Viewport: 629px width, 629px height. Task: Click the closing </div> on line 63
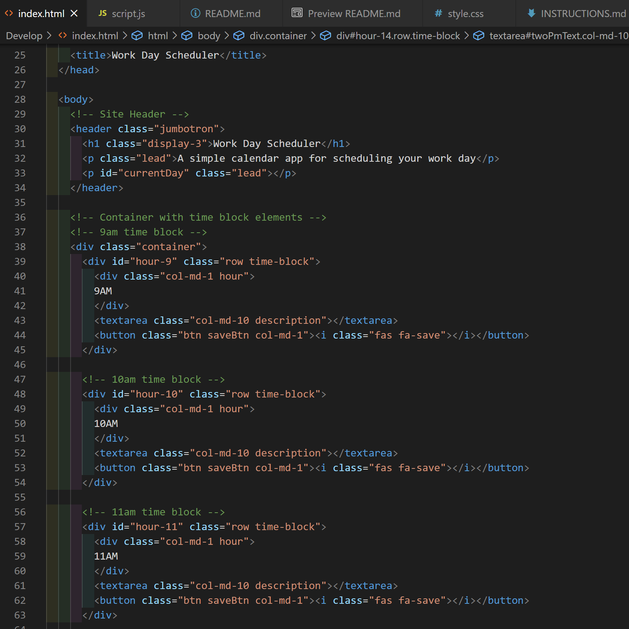pyautogui.click(x=100, y=615)
